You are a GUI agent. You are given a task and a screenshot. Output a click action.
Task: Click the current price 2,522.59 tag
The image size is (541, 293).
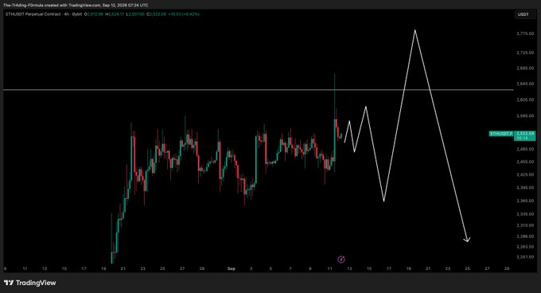tap(525, 133)
